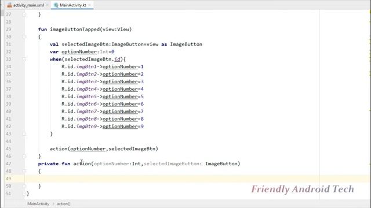Image resolution: width=371 pixels, height=208 pixels.
Task: Collapse the imageButtonTapped fold at line 30
Action: [24, 37]
